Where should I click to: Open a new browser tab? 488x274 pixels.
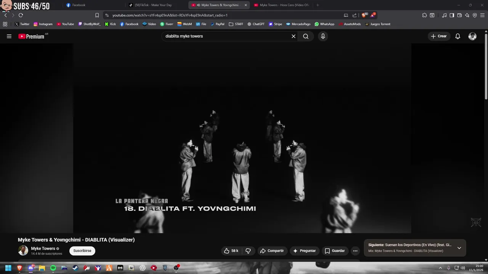coord(318,5)
